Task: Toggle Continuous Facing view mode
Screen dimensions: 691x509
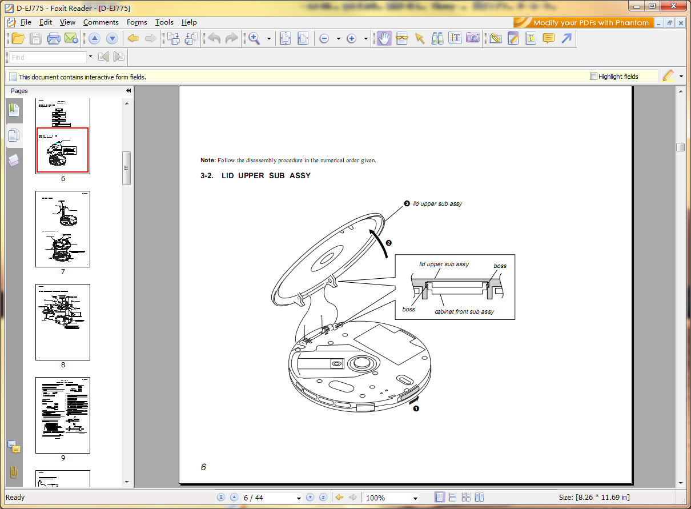Action: click(x=479, y=497)
